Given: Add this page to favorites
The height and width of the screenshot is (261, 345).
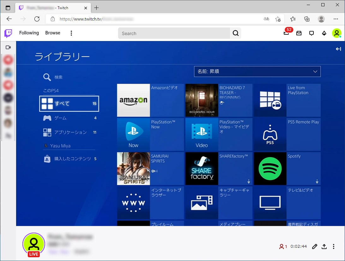Looking at the screenshot, I should pyautogui.click(x=278, y=19).
